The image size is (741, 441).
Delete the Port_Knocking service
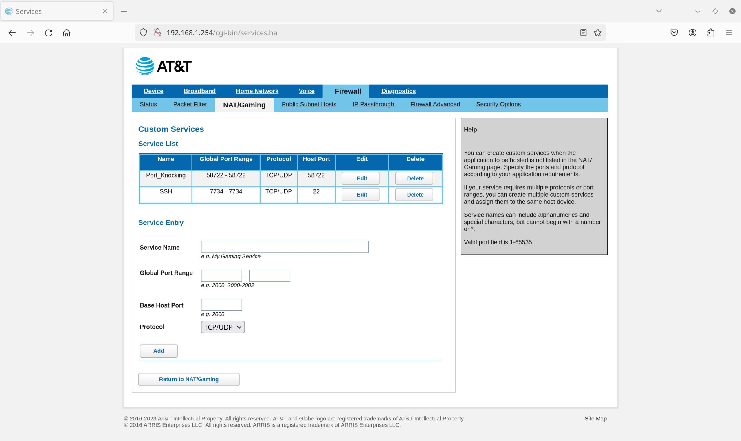(x=414, y=178)
